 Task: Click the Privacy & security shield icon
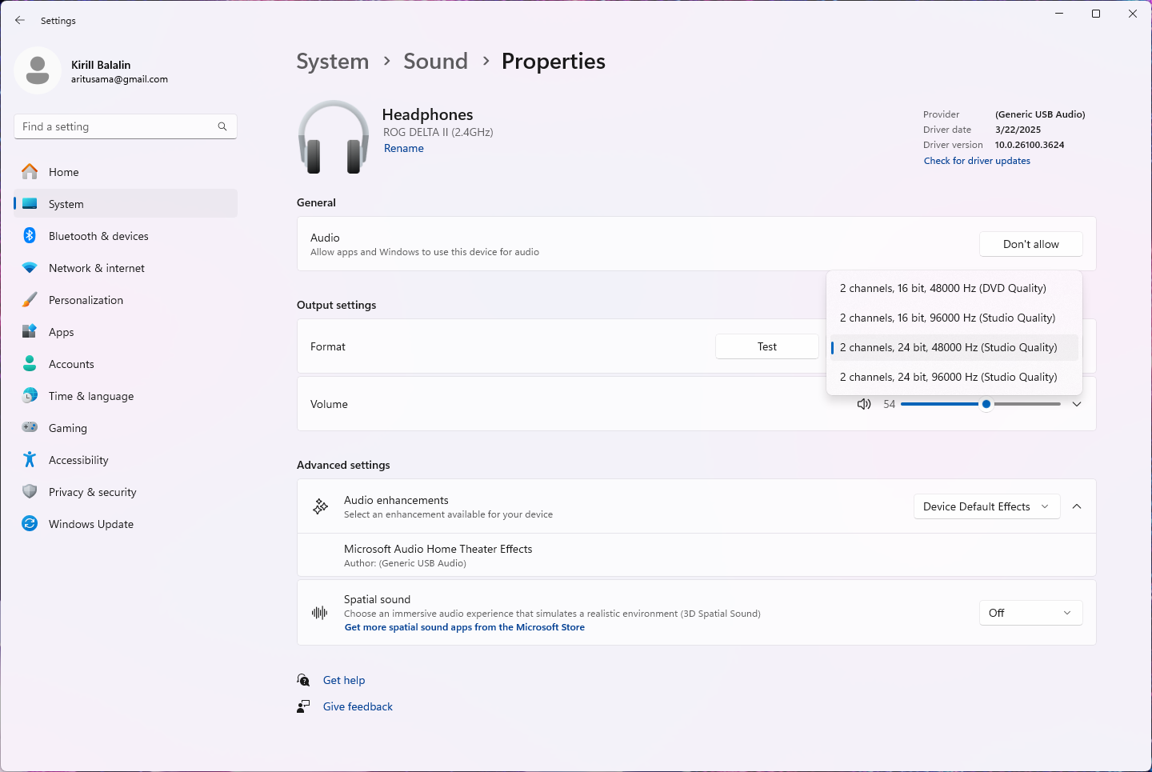(30, 492)
